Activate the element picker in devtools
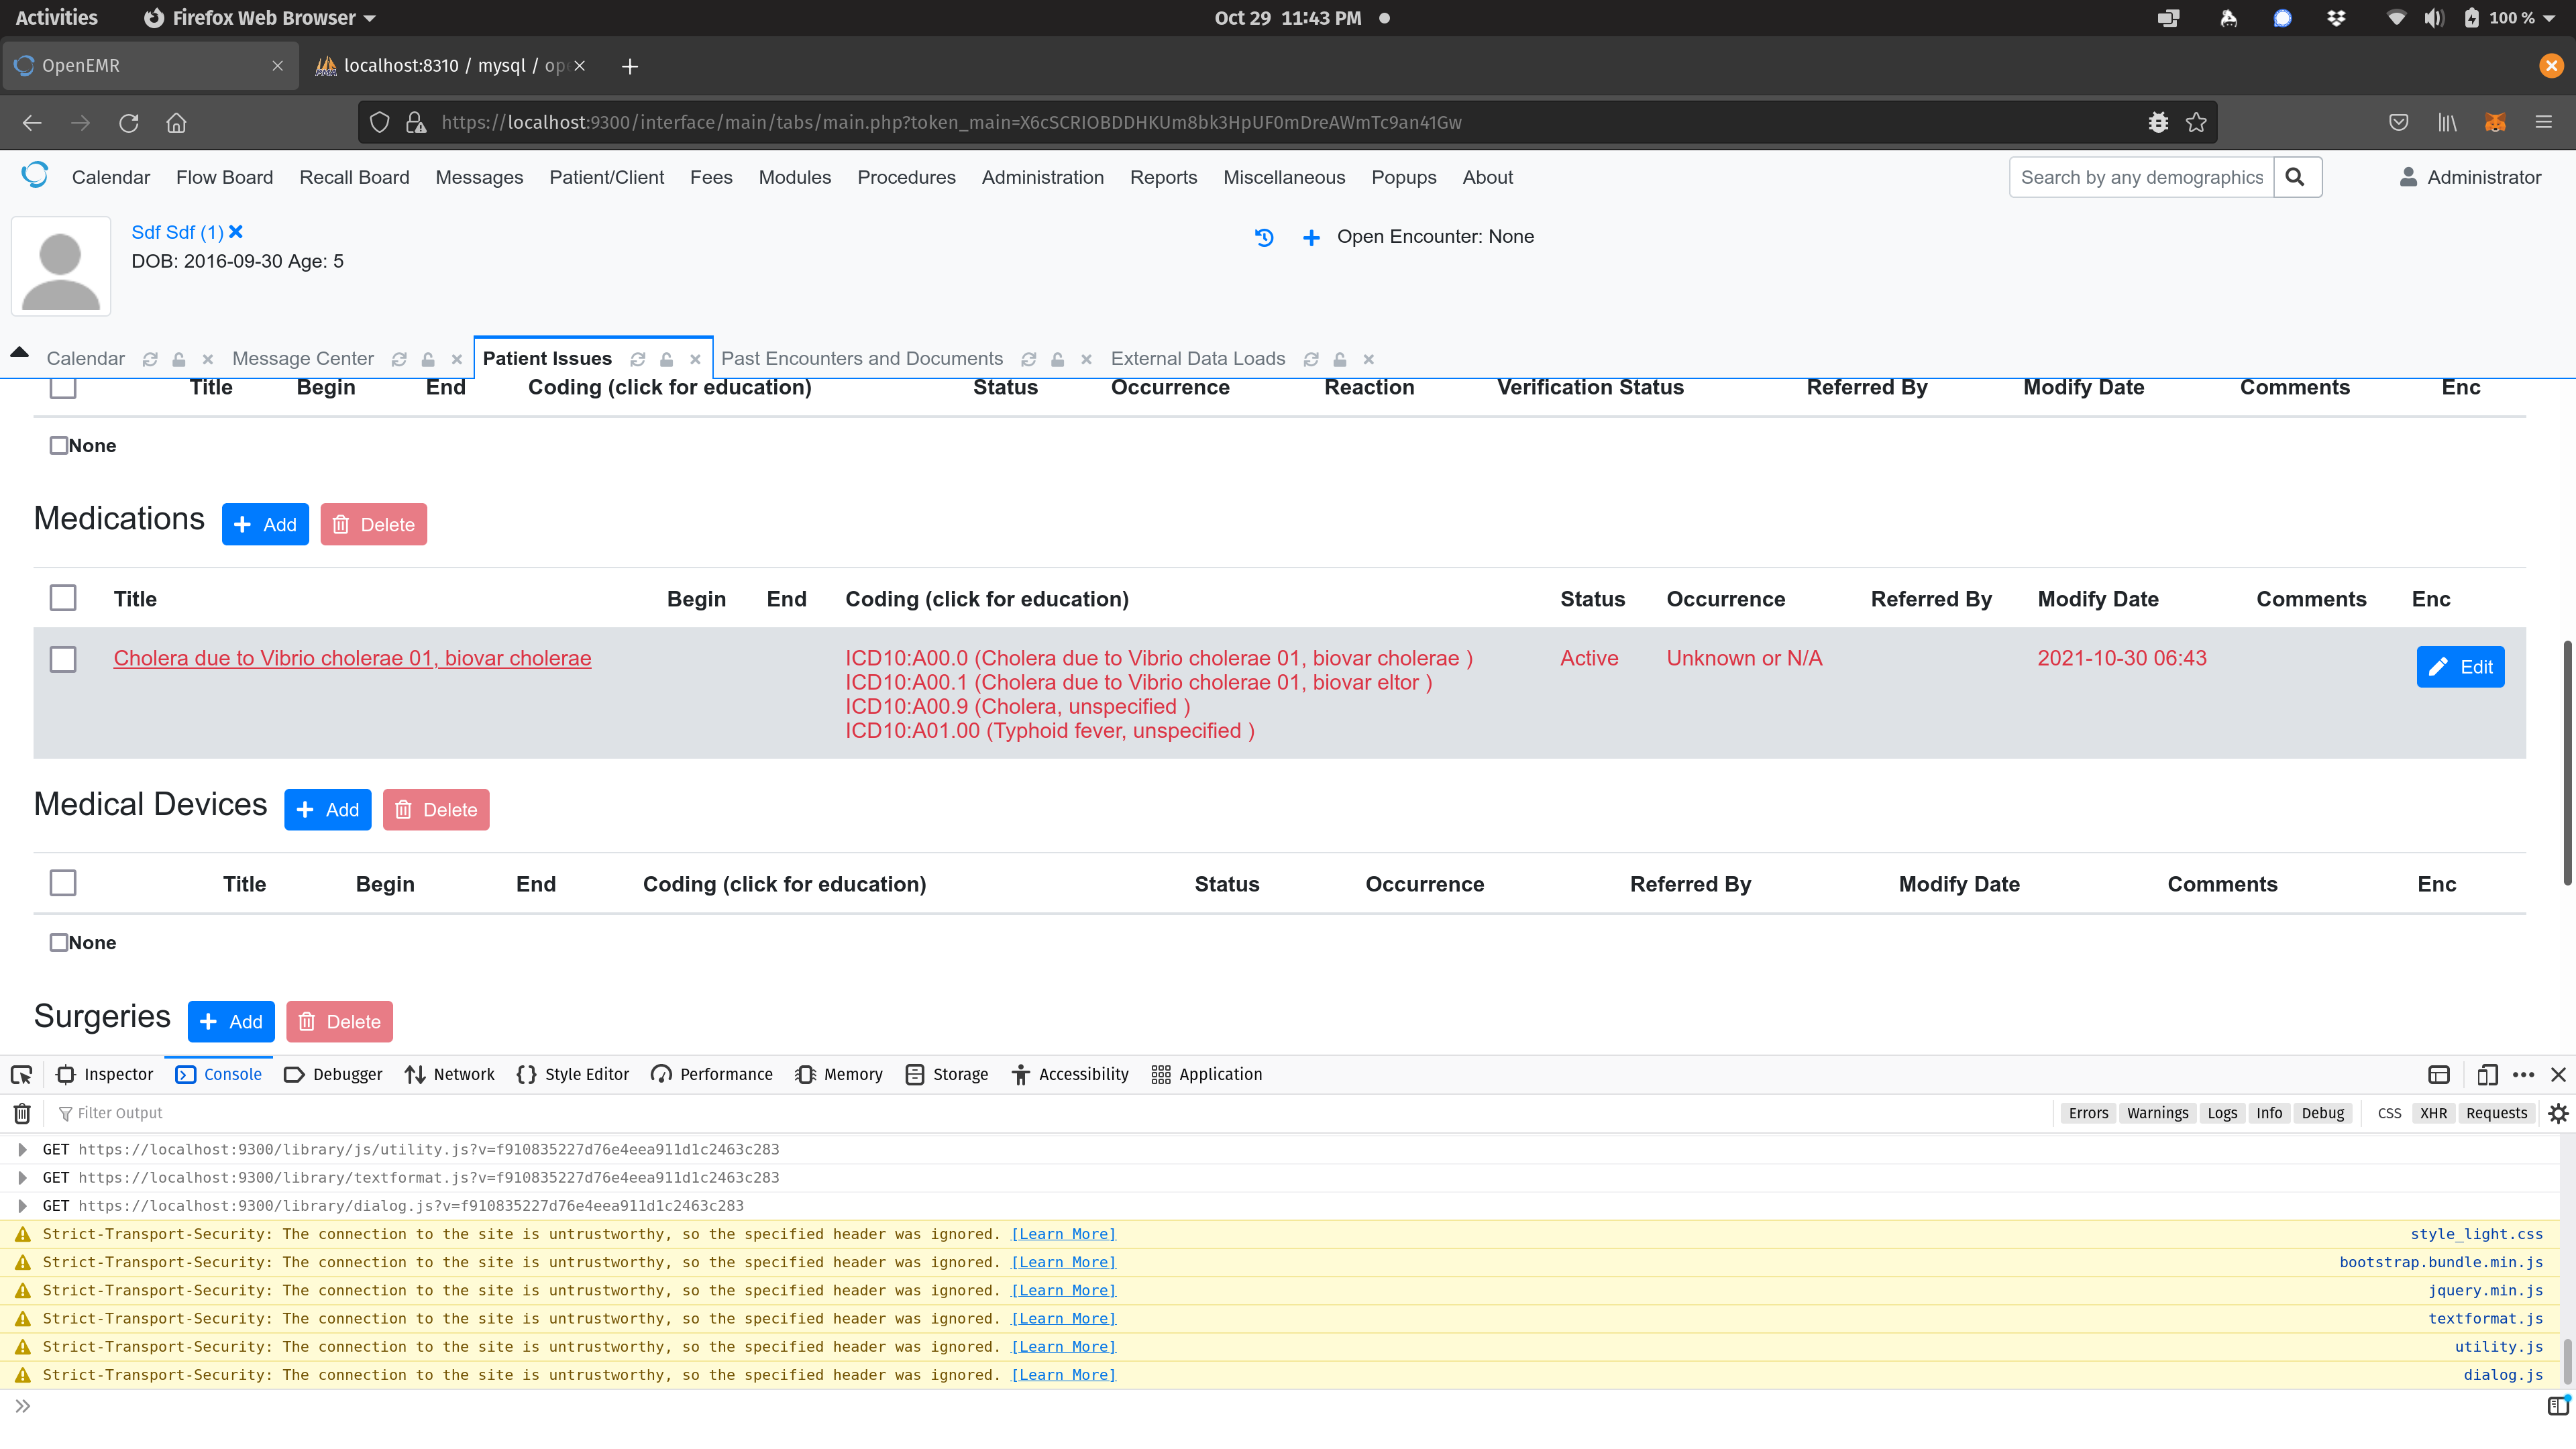The width and height of the screenshot is (2576, 1449). pos(21,1074)
